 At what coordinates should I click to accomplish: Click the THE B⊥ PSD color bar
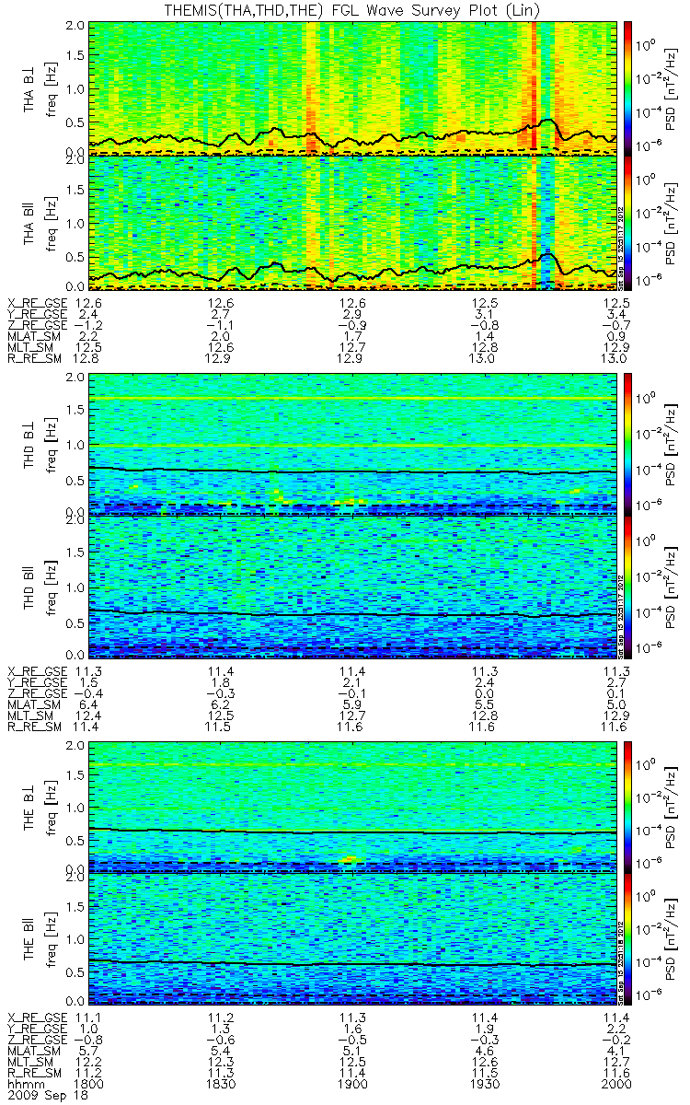pos(628,807)
